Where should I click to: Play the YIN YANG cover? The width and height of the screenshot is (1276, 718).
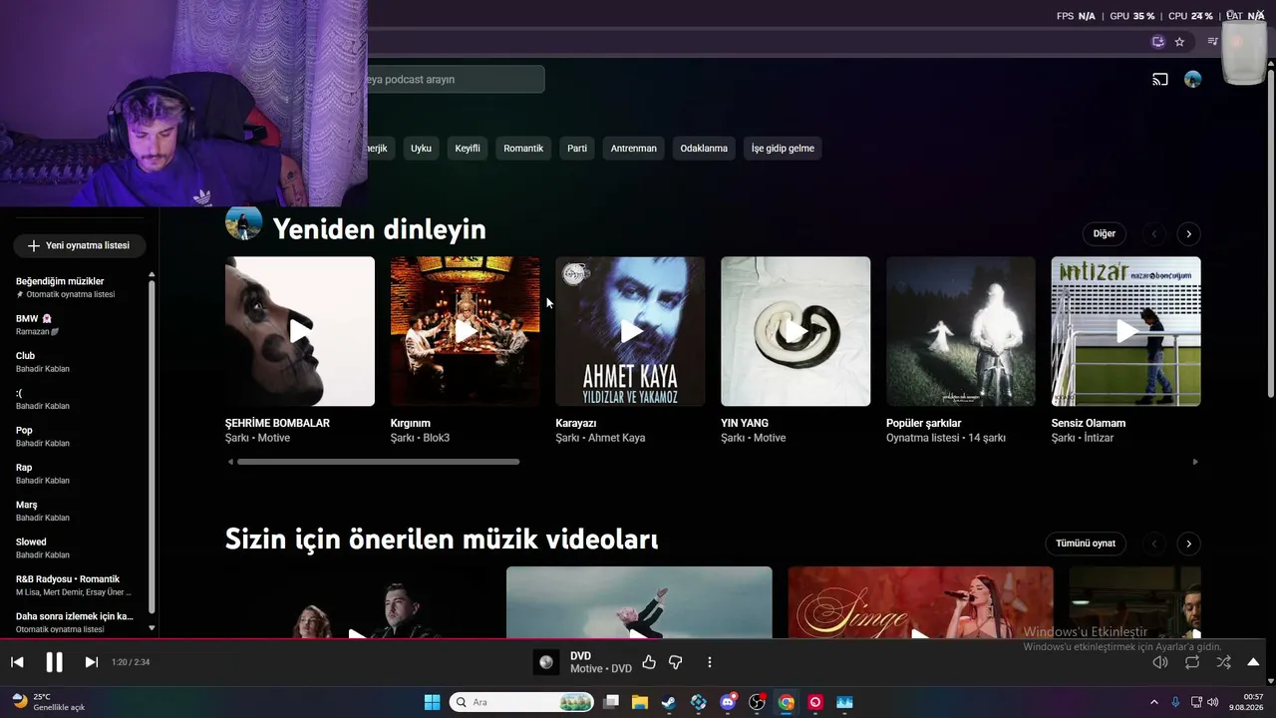[x=796, y=331]
